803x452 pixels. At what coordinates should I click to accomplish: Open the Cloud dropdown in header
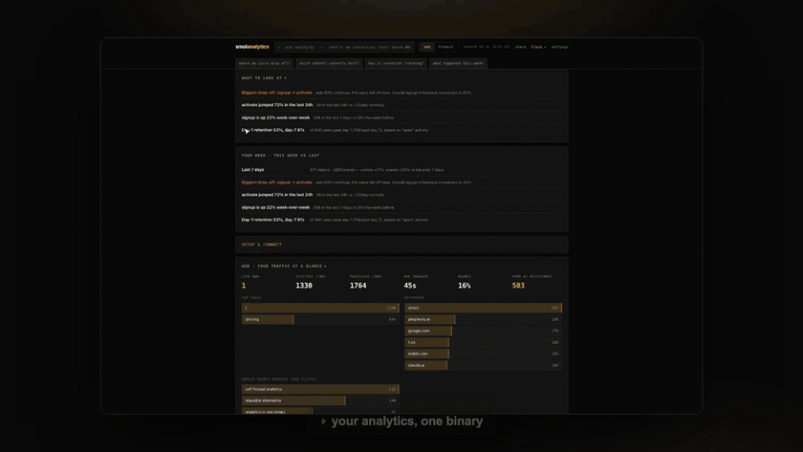tap(538, 47)
